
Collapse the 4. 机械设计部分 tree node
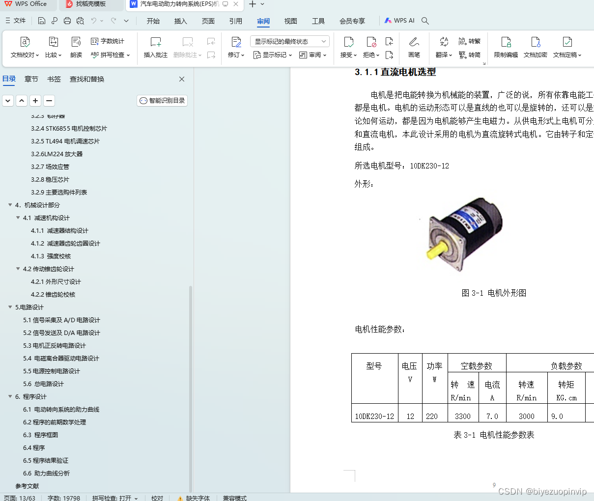10,205
